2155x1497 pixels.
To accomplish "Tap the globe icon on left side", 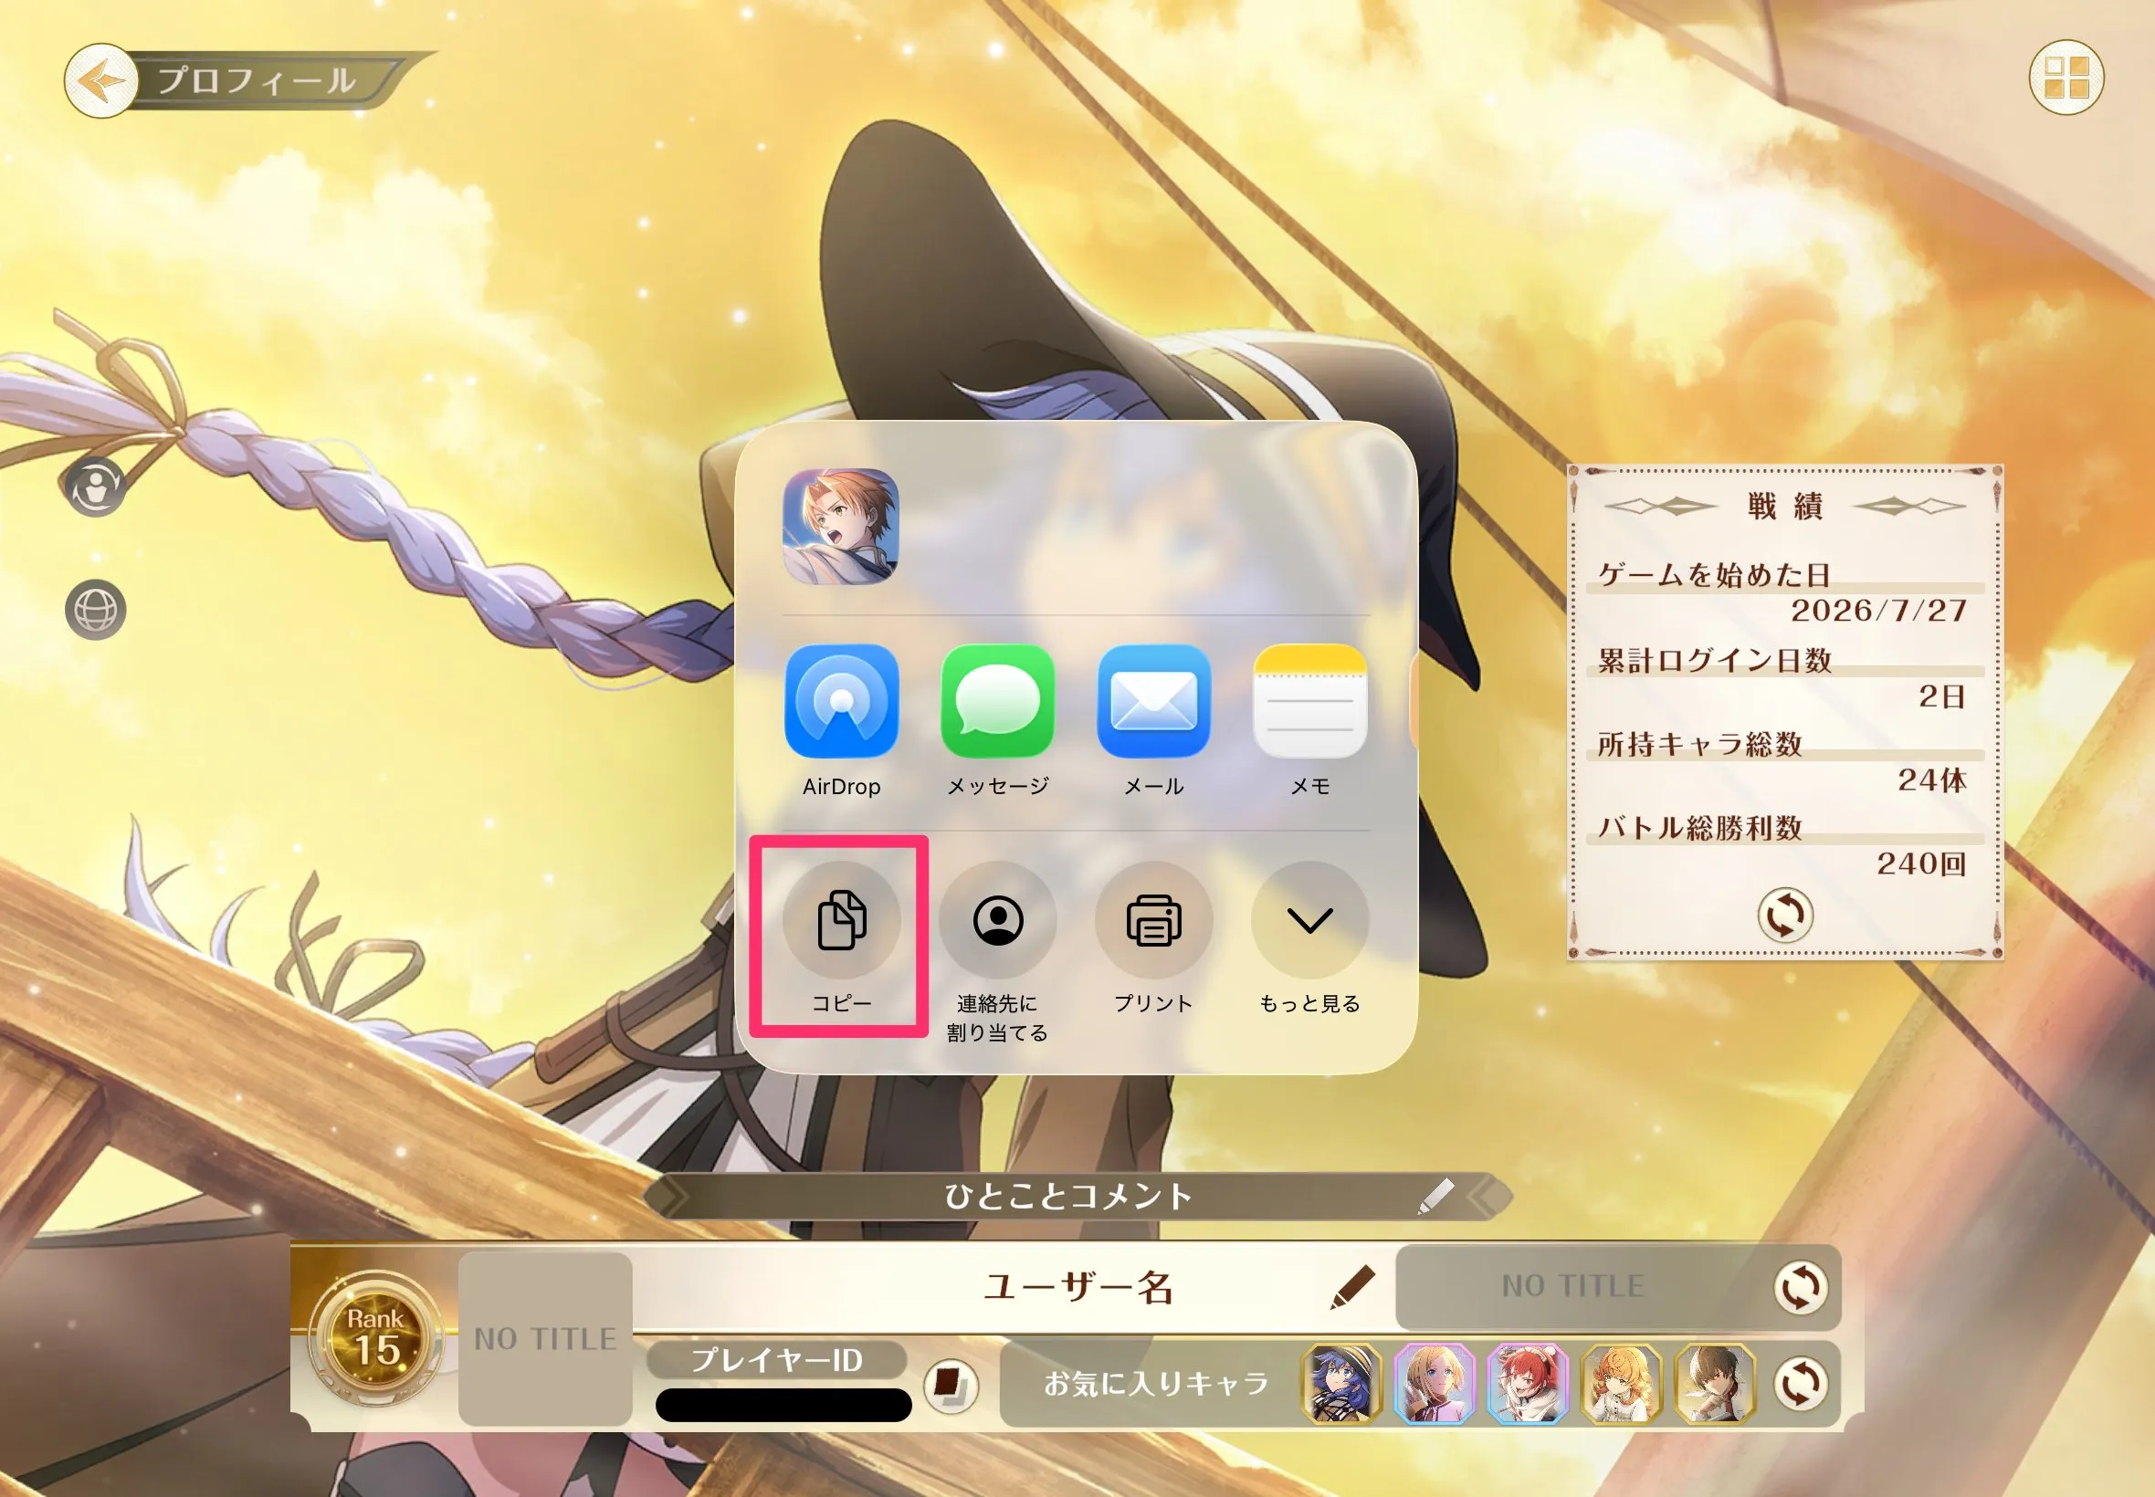I will click(x=96, y=611).
